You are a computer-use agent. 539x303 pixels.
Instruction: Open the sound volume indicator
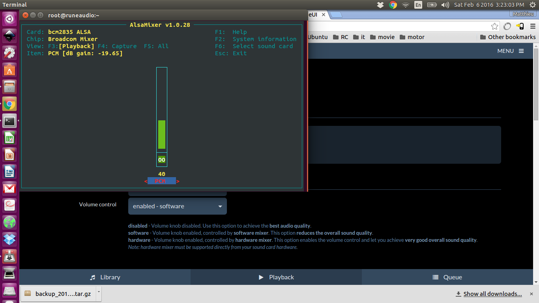point(445,5)
